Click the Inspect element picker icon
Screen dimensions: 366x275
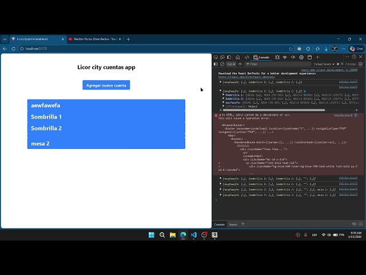216,57
